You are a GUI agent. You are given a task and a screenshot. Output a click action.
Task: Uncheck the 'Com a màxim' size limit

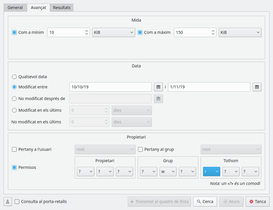pyautogui.click(x=140, y=32)
